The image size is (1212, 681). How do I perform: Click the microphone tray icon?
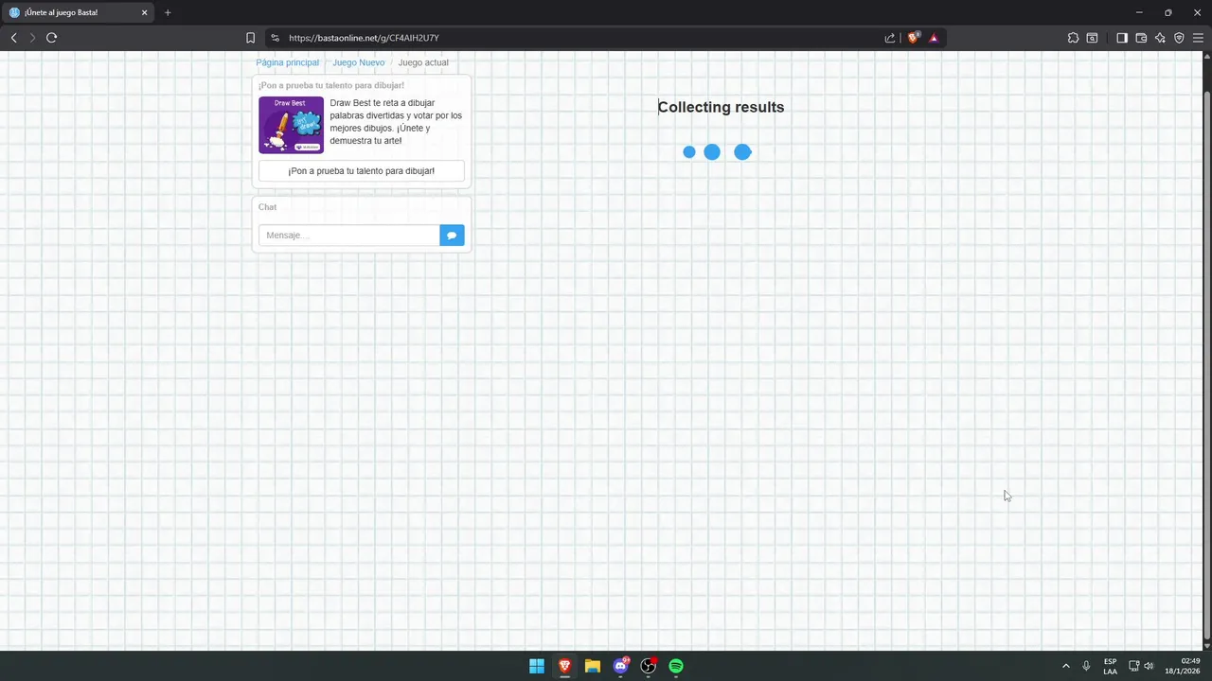click(x=1086, y=666)
